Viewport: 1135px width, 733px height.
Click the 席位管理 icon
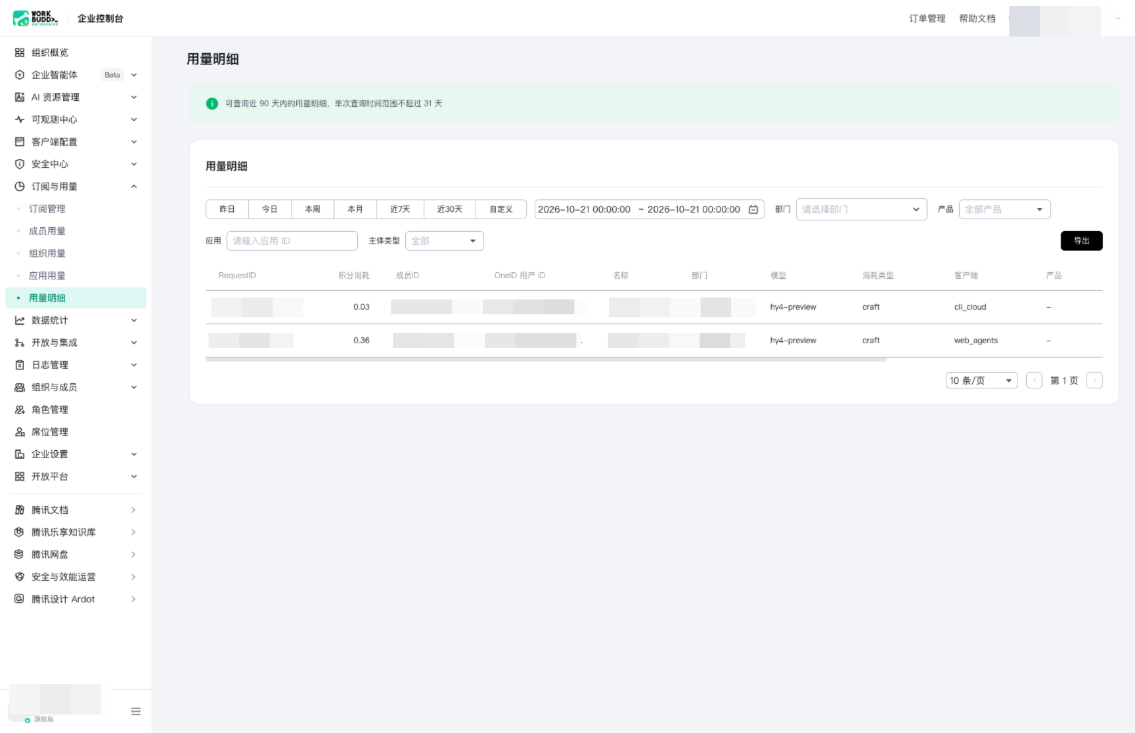20,432
